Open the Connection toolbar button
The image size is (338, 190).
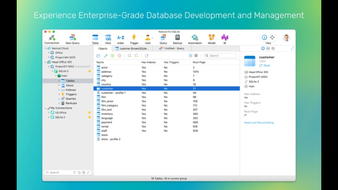pyautogui.click(x=52, y=40)
